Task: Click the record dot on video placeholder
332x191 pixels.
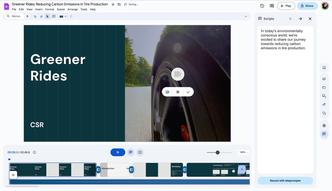Action: point(178,92)
